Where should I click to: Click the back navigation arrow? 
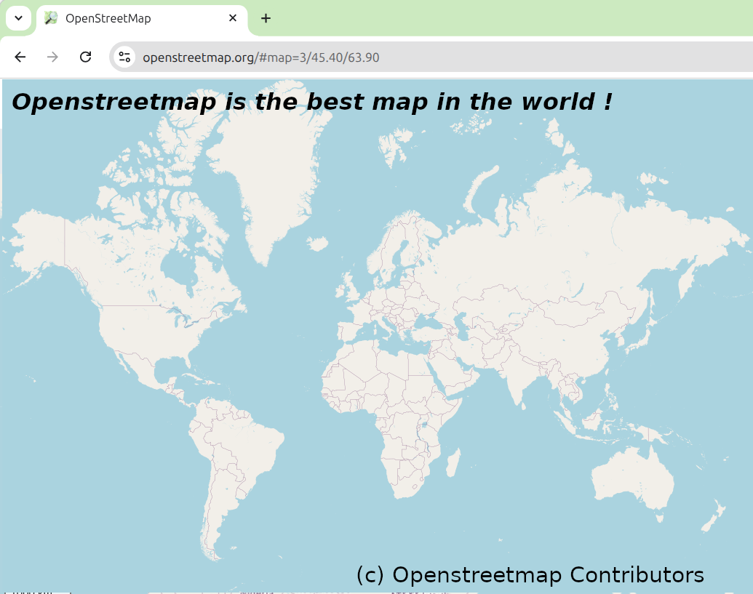[20, 57]
